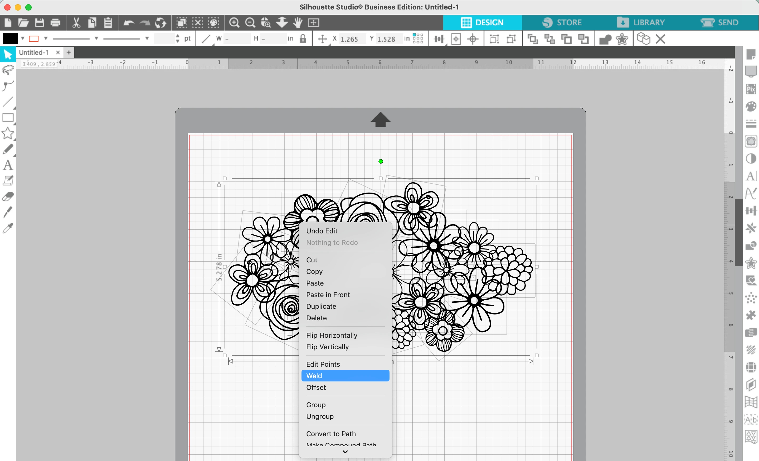Select the Eraser tool
The image size is (759, 461).
tap(8, 197)
